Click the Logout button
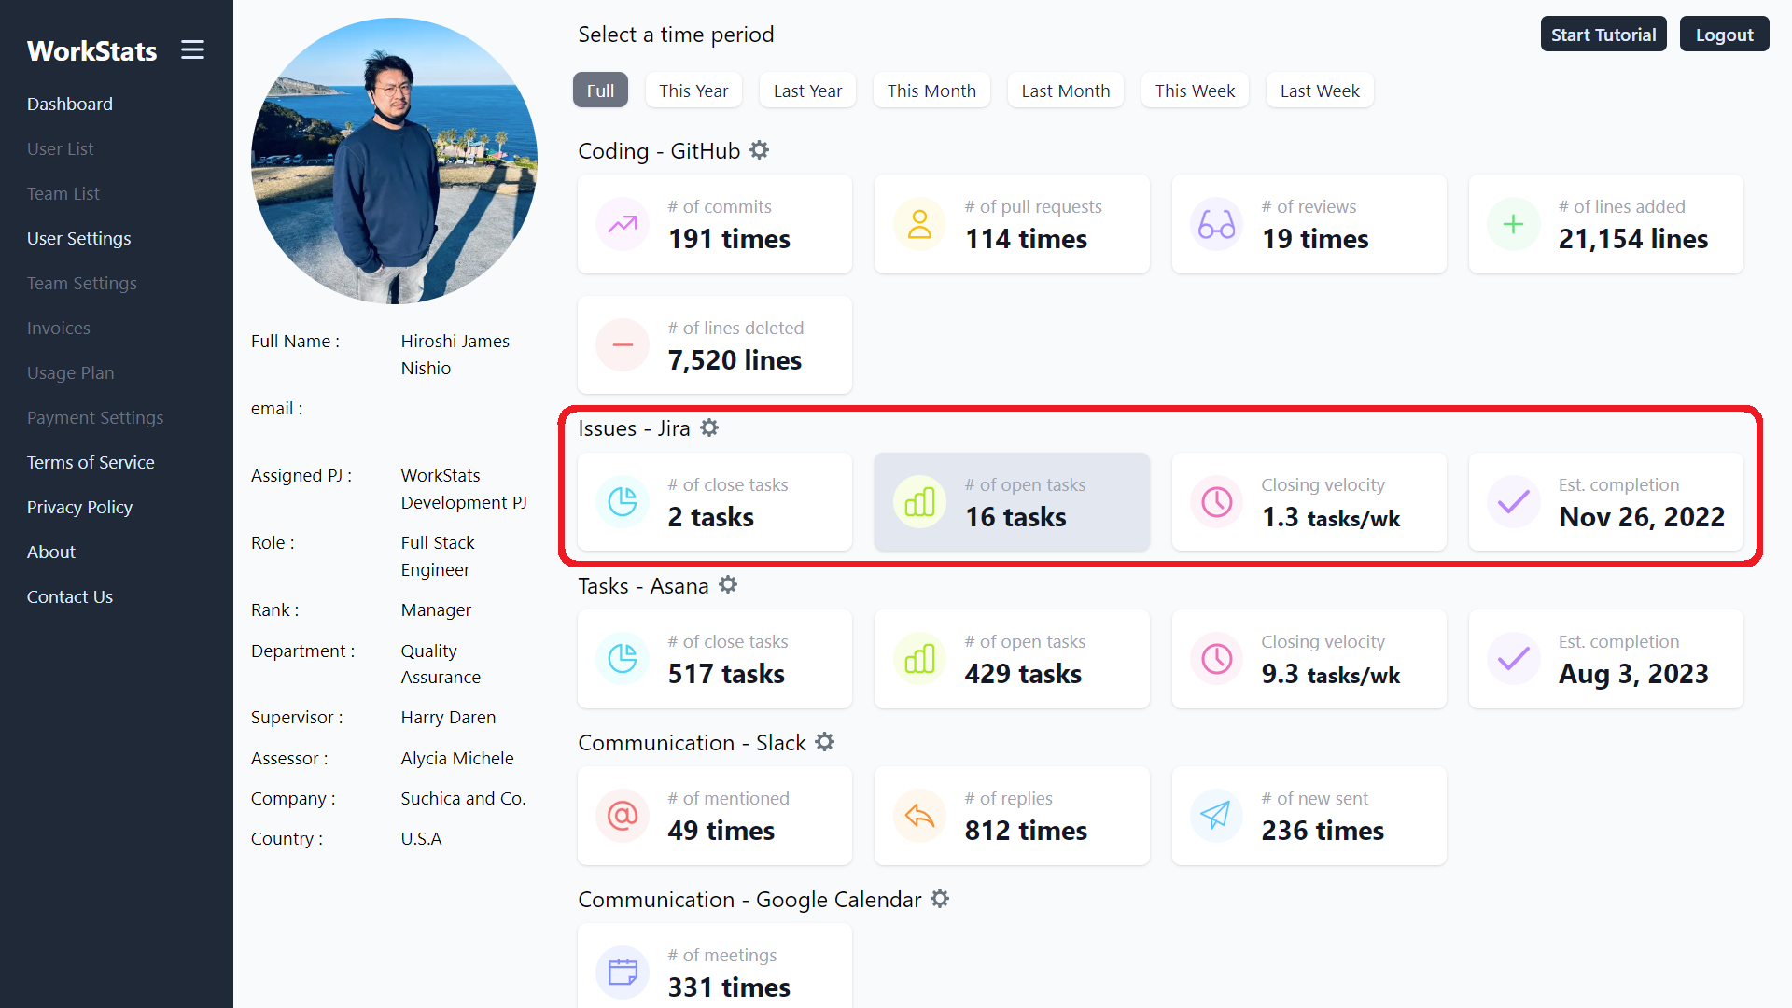 tap(1724, 35)
